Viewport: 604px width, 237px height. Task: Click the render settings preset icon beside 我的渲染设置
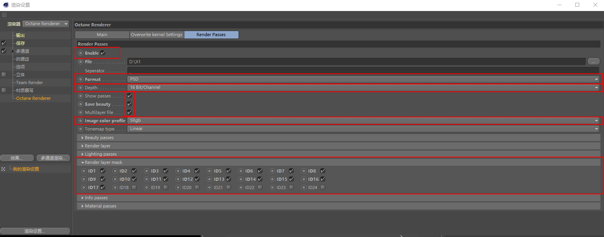click(3, 169)
